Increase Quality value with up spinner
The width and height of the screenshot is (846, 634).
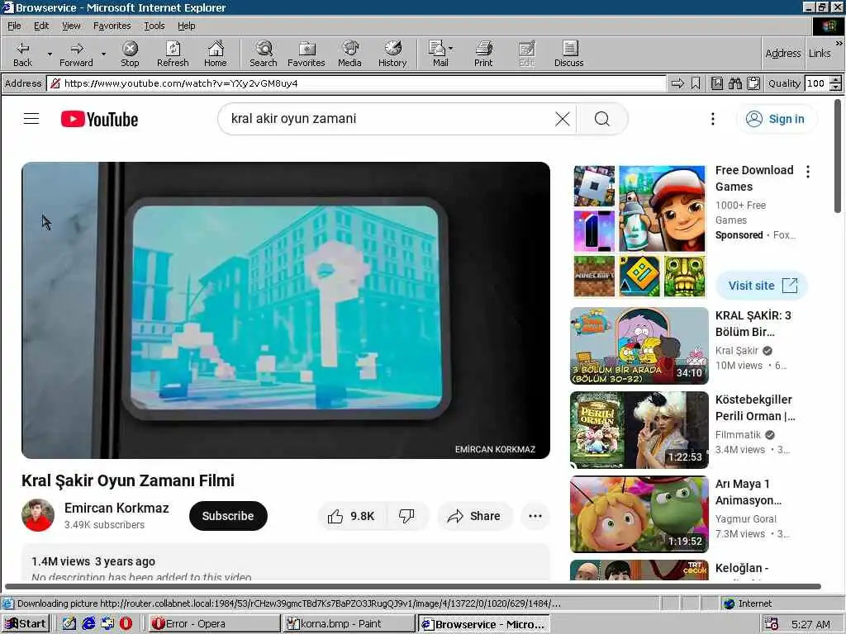(x=836, y=80)
